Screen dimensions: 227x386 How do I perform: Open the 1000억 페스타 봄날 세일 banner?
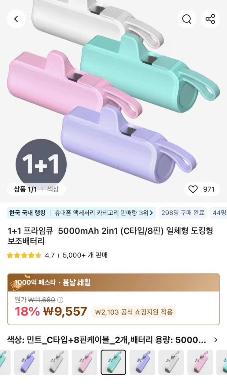pos(113,282)
